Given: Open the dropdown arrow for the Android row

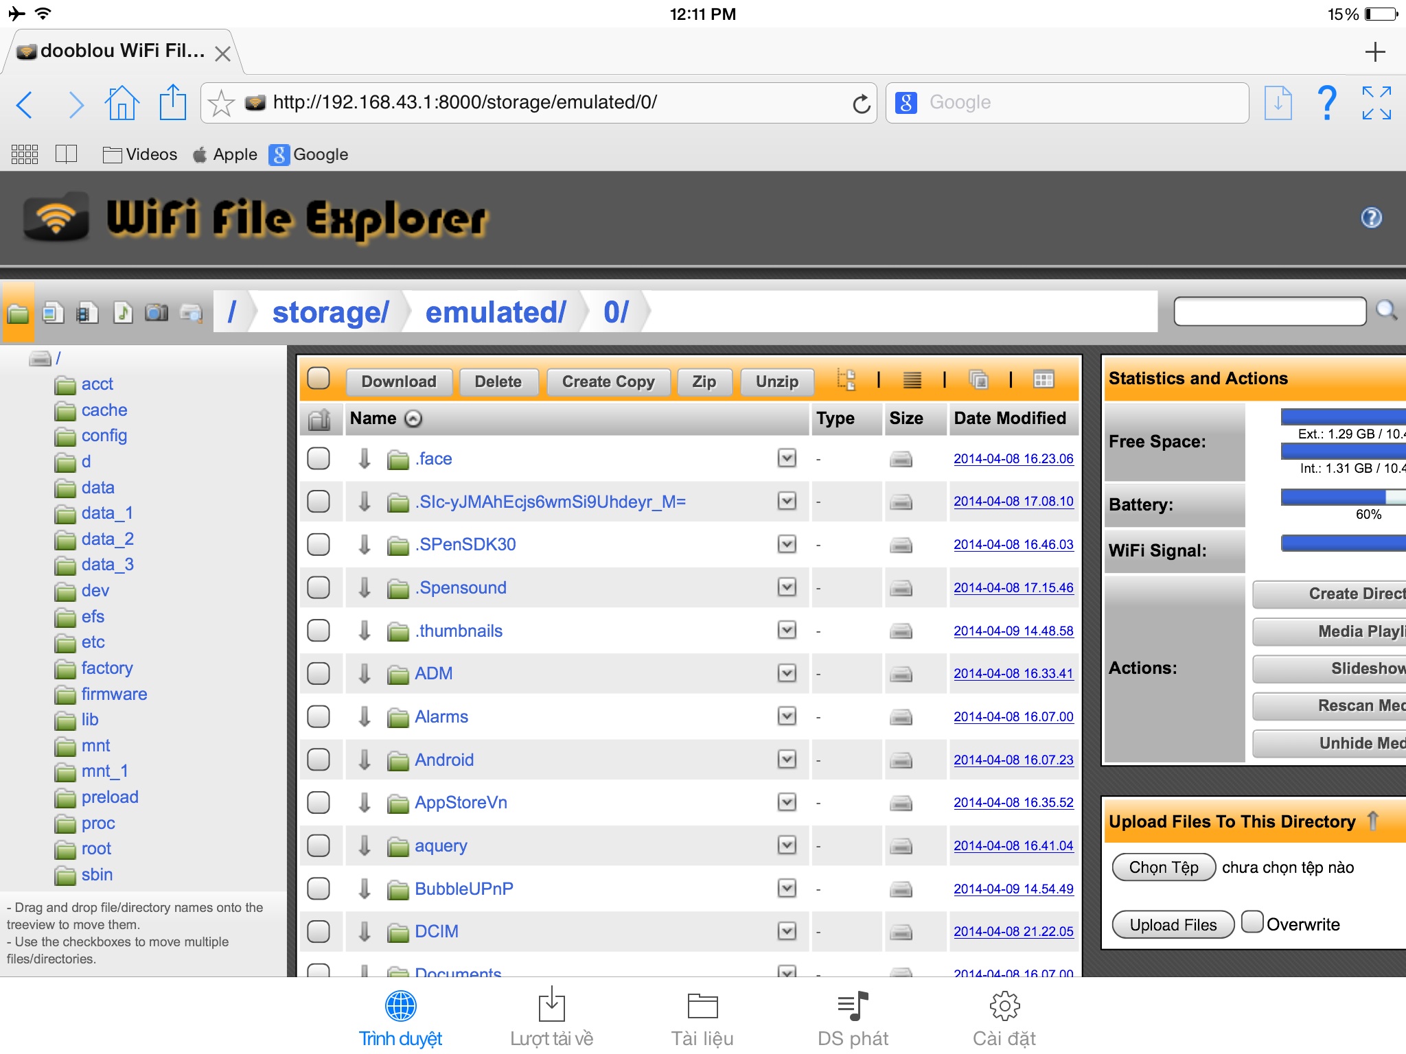Looking at the screenshot, I should (x=787, y=759).
